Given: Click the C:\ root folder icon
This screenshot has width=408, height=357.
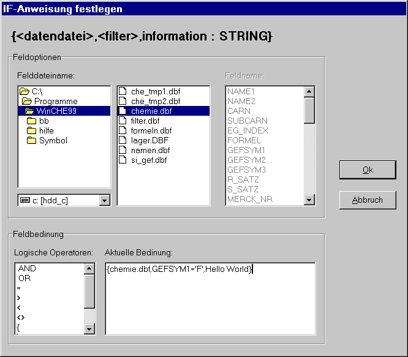Looking at the screenshot, I should [23, 91].
